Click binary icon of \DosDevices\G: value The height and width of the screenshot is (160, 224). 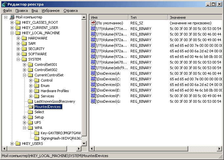[93, 101]
